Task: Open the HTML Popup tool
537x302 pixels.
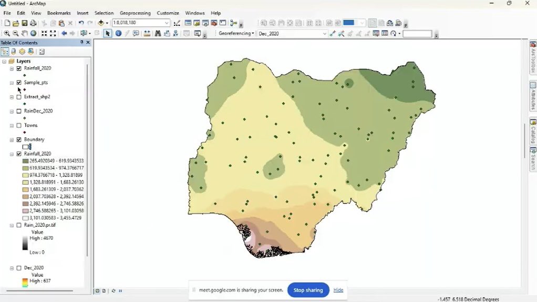Action: tap(136, 33)
